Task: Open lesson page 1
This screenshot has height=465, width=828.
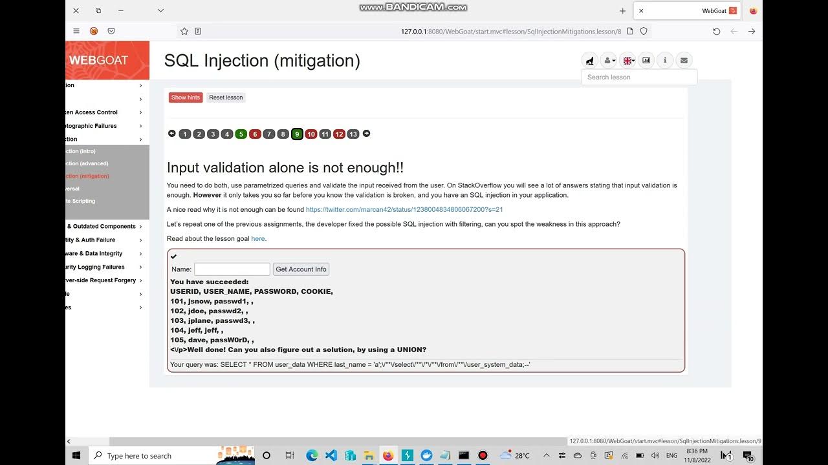Action: click(x=185, y=134)
